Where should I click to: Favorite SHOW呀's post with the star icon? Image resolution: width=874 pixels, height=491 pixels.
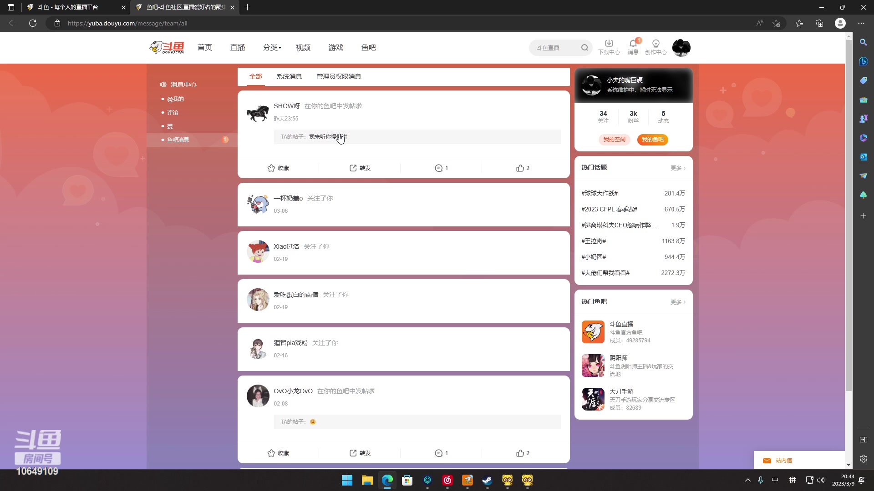(x=270, y=168)
